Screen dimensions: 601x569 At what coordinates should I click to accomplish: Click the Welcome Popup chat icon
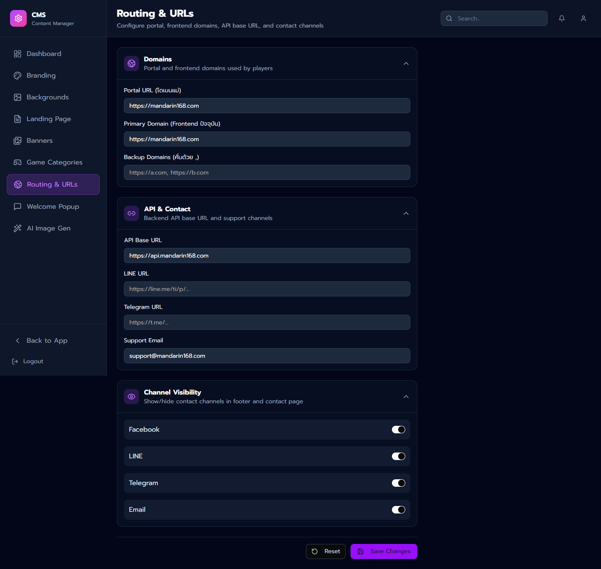tap(18, 207)
